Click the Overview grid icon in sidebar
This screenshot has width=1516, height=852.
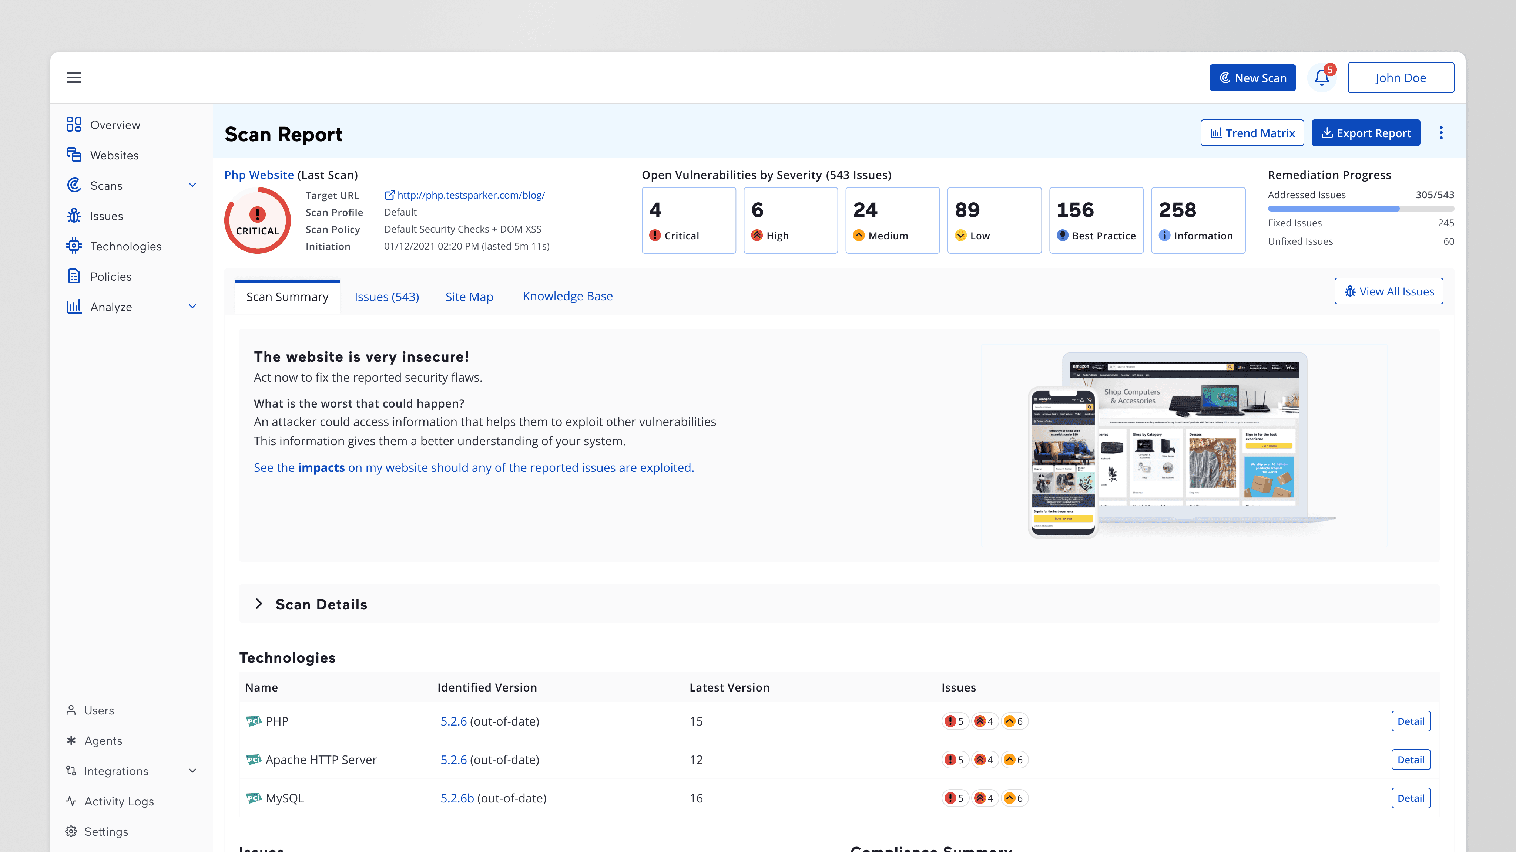pos(74,125)
